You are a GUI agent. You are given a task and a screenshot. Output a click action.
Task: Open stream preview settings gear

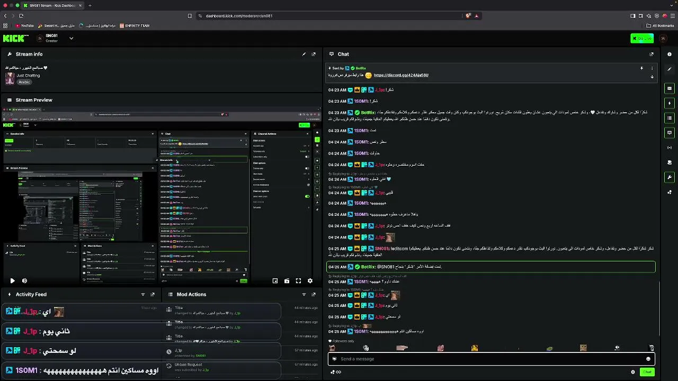310,281
